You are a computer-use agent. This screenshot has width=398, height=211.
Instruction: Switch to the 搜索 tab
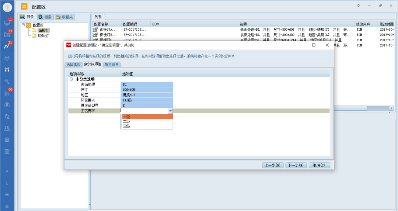coord(45,17)
